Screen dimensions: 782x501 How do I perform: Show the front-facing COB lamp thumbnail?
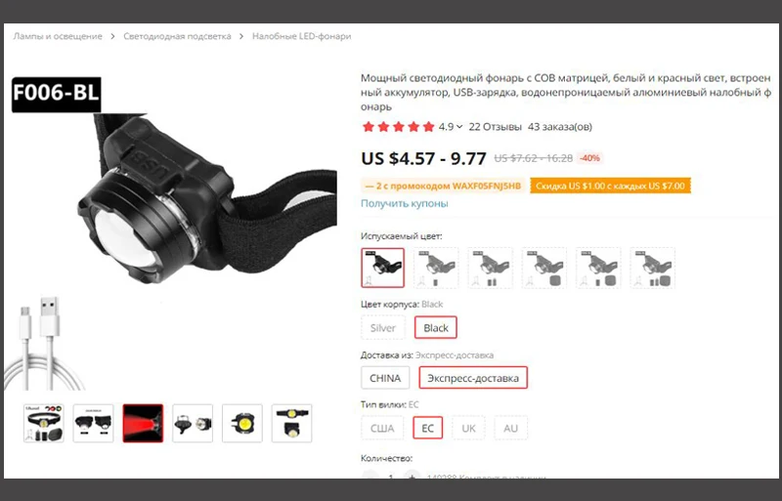tap(241, 423)
